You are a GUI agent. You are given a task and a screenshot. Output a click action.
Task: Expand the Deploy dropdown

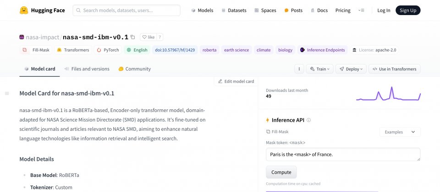pos(351,69)
